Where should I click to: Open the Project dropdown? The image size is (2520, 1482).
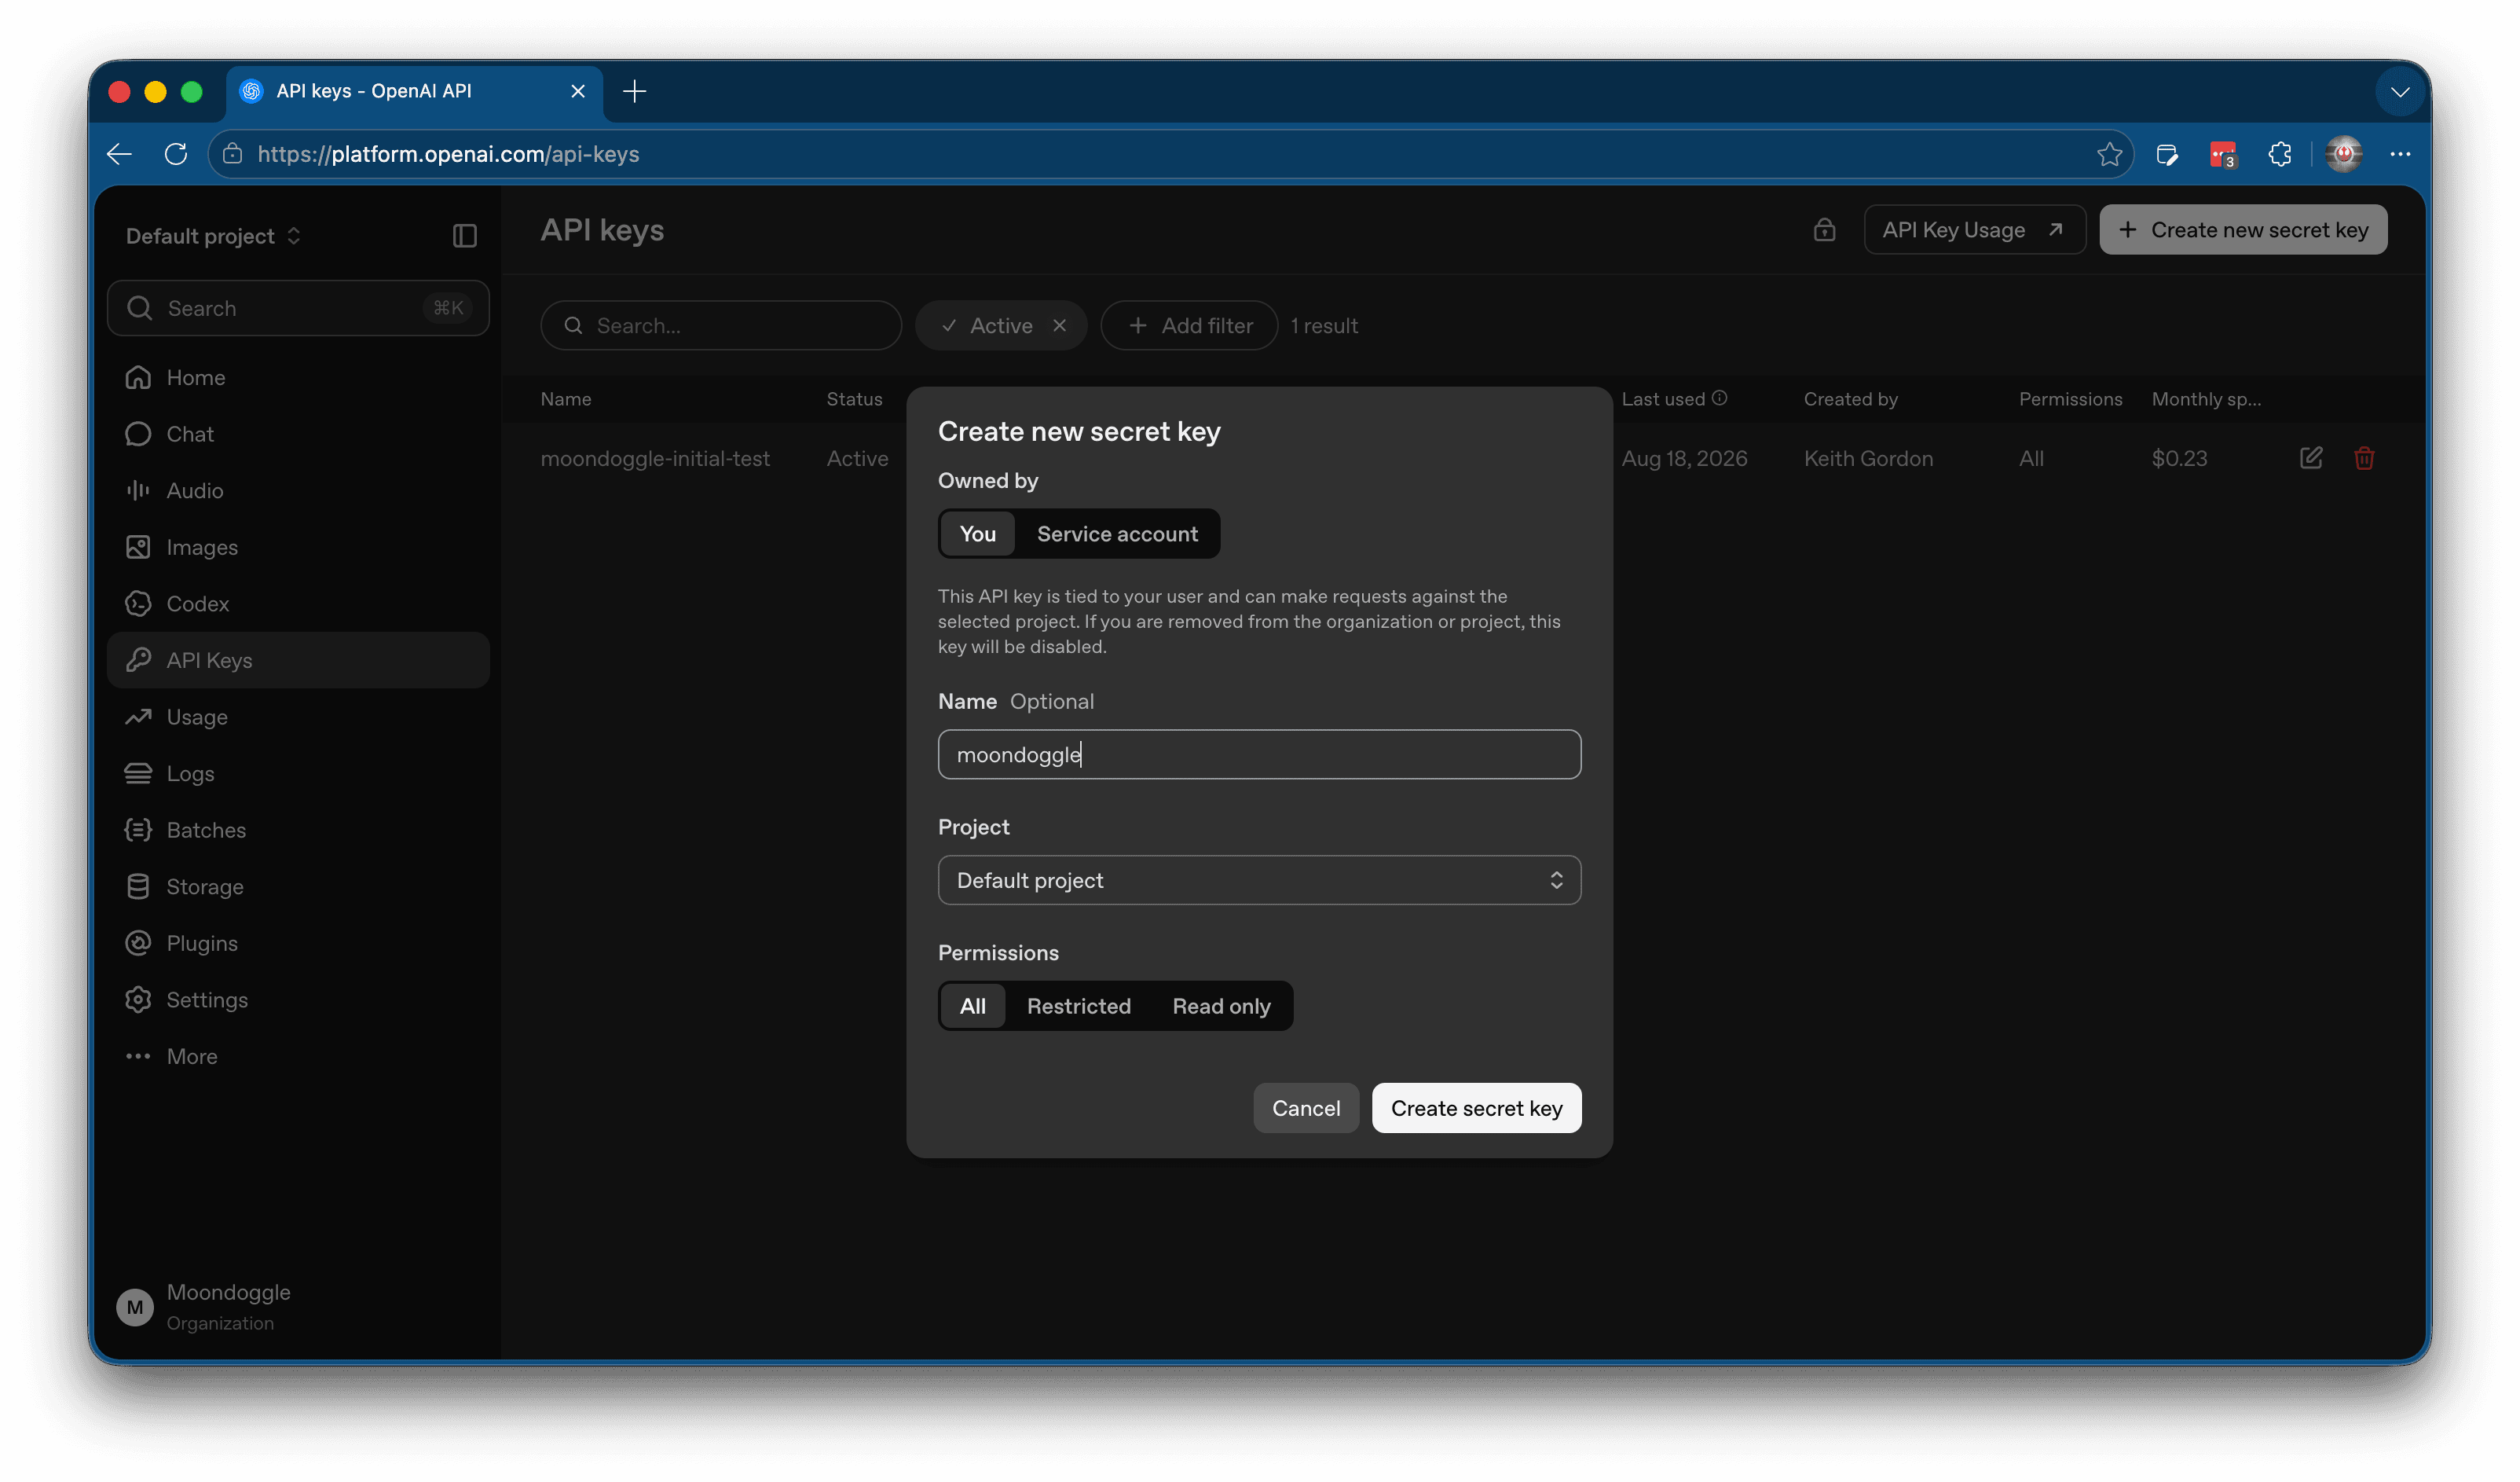click(1259, 880)
